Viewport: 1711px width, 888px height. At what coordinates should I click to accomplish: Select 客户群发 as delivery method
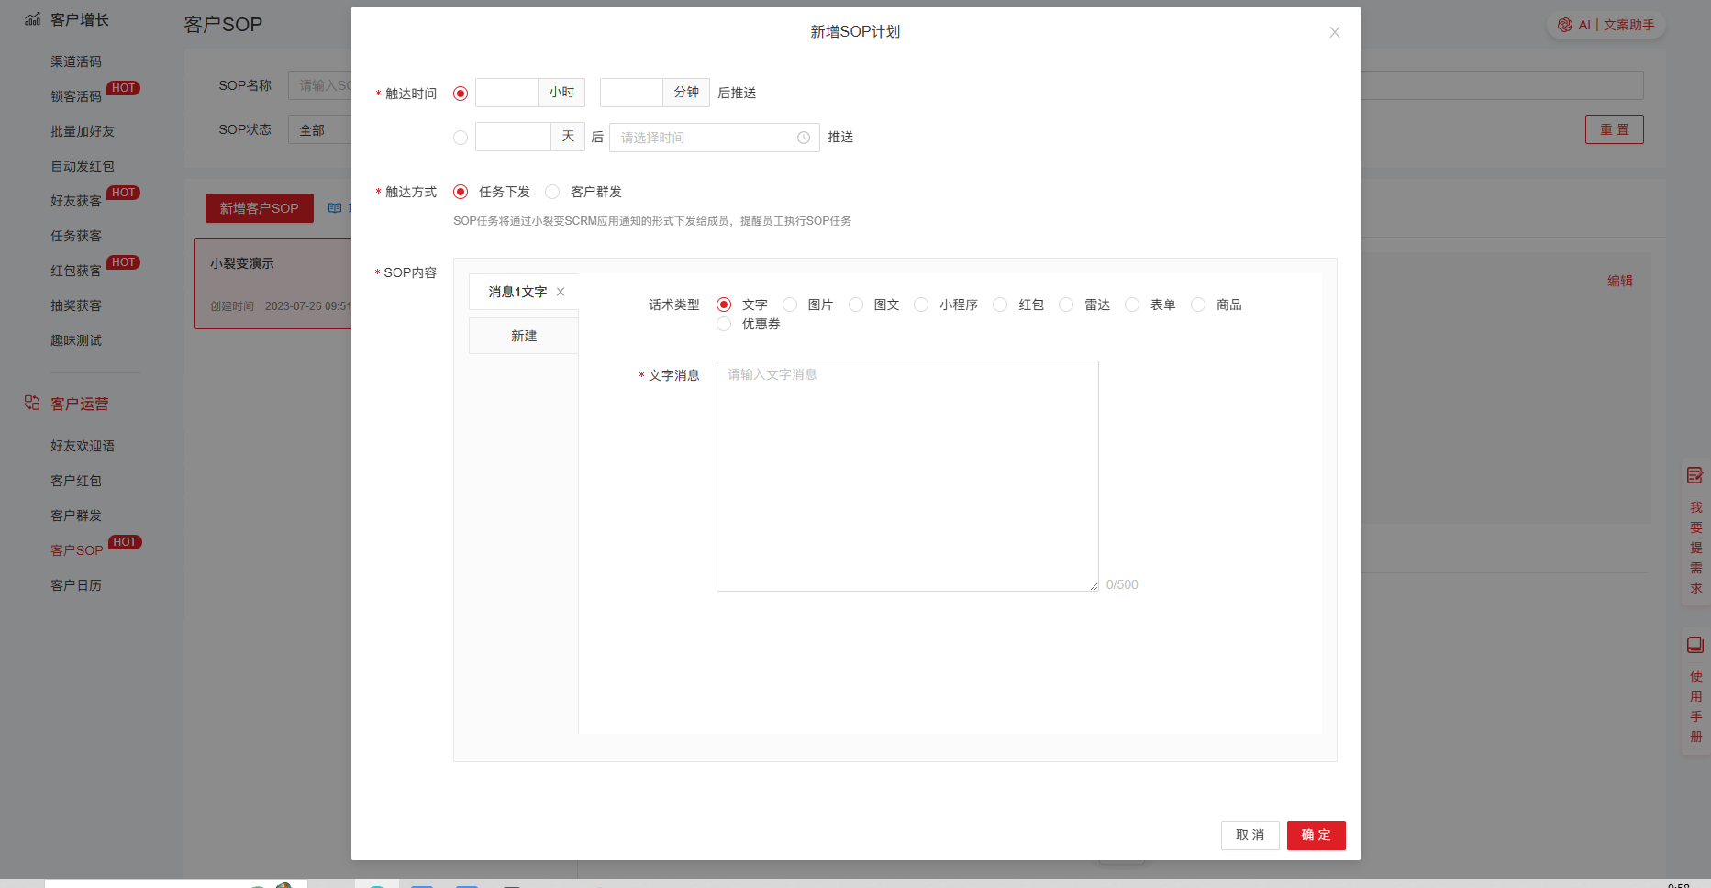click(x=552, y=192)
